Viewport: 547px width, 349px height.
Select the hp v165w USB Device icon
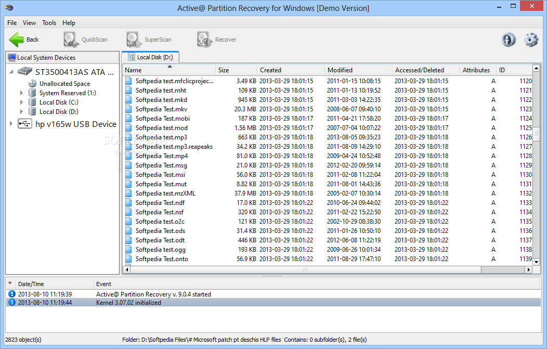point(25,124)
